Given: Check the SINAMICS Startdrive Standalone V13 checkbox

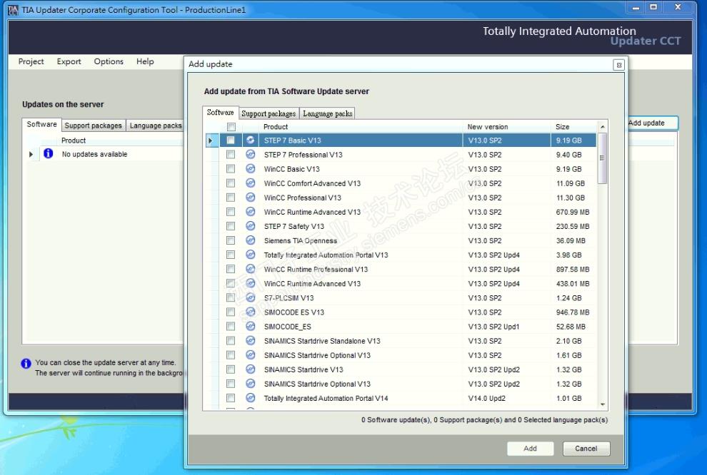Looking at the screenshot, I should coord(231,341).
